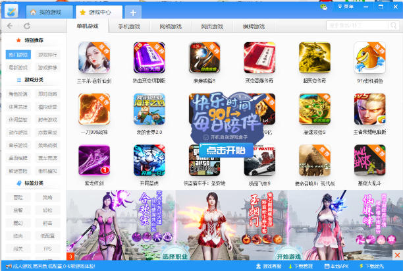
Task: Click 下载优先 in the status bar
Action: 371,266
